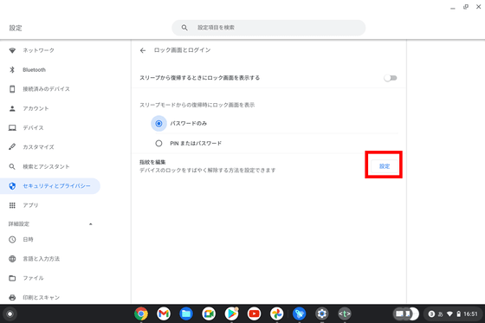Click the 印刷とスキャン printer icon
Viewport: 485px width, 323px height.
tap(12, 297)
